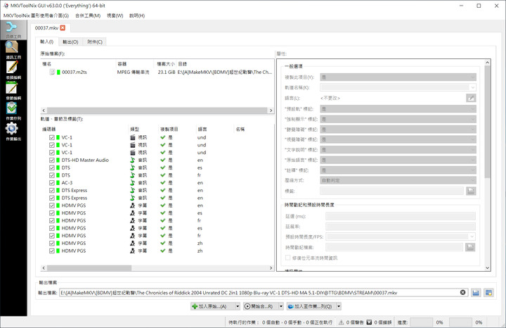Open the job queue checkmark icon
Screen dimensions: 506x328
pos(12,108)
